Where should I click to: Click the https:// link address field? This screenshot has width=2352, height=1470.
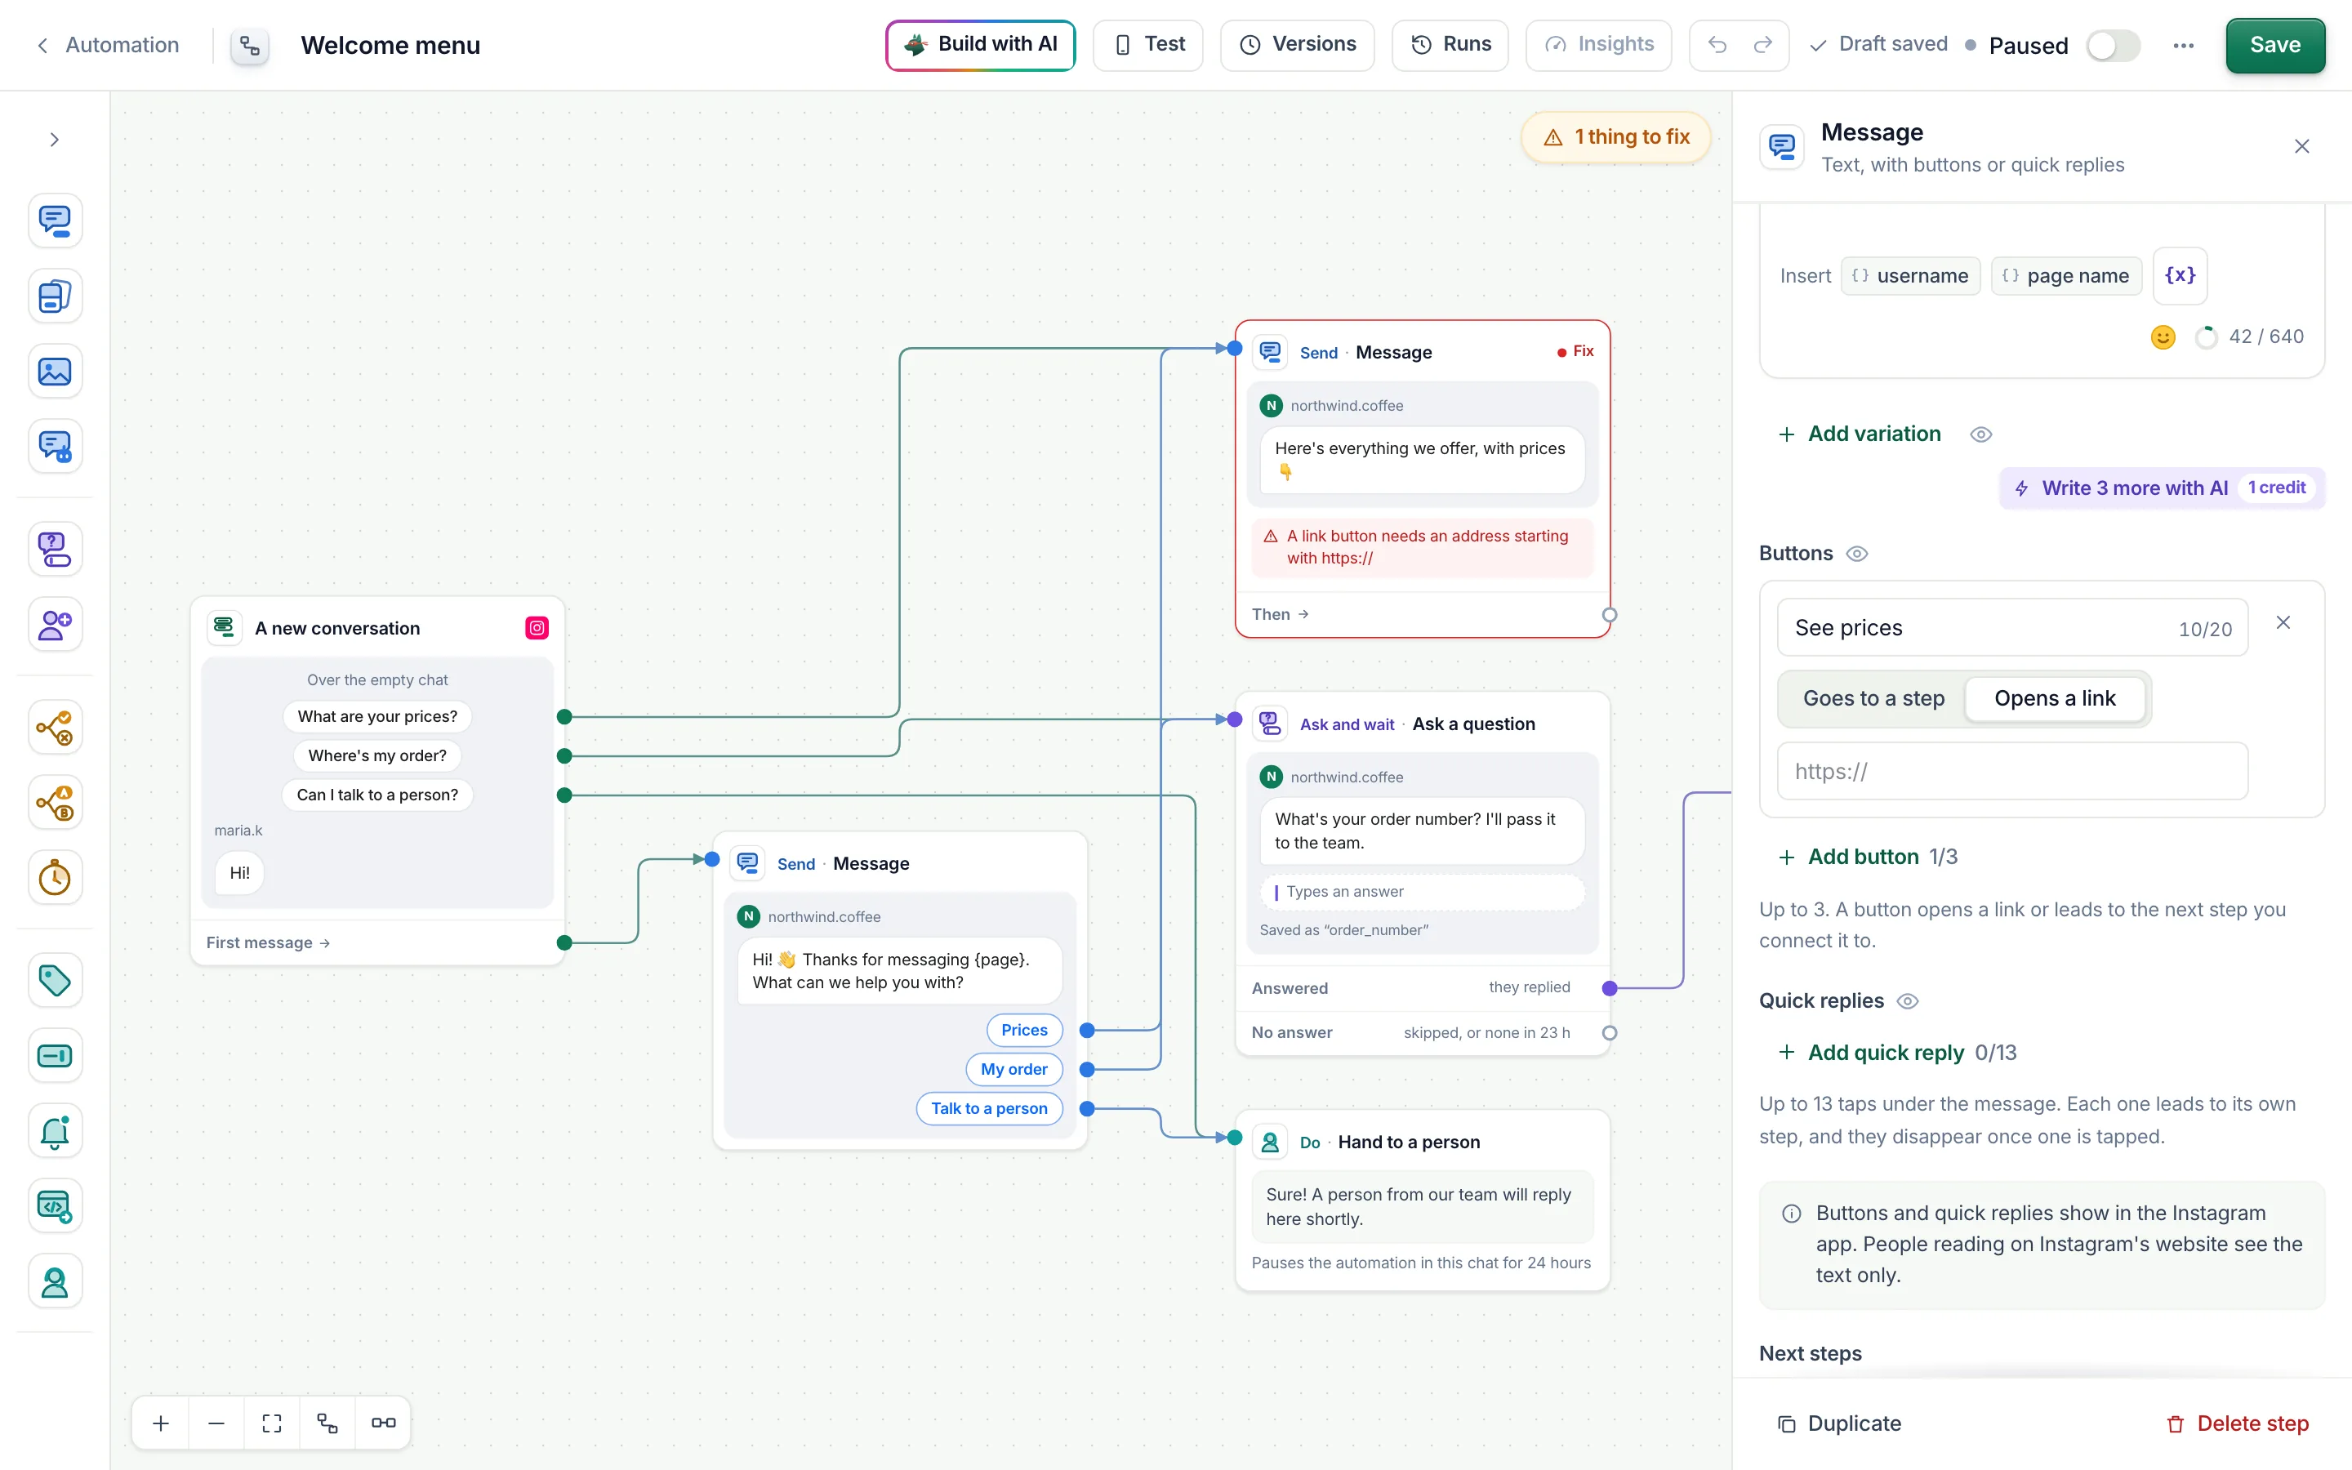coord(2011,771)
